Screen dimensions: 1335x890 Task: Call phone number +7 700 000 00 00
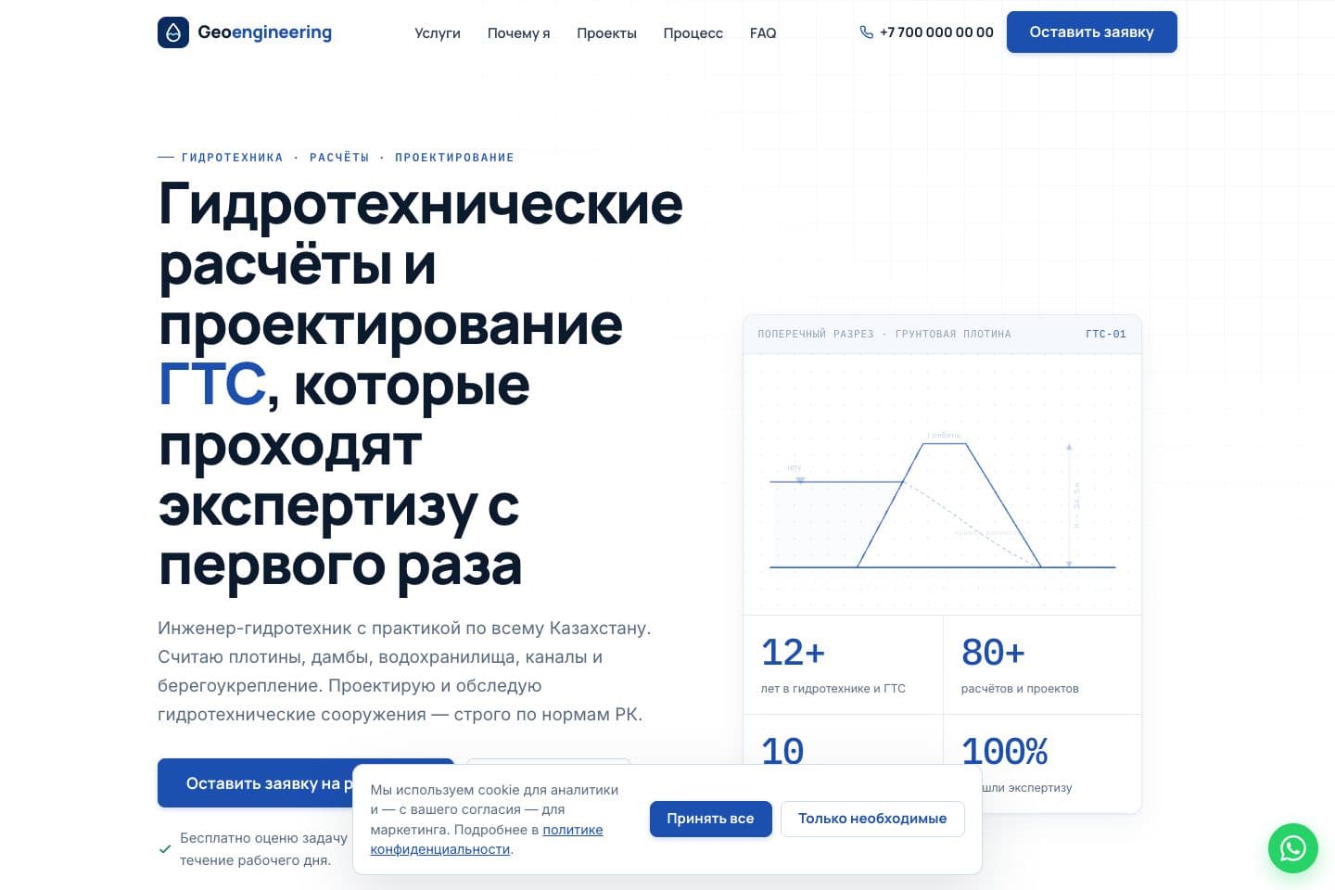(936, 32)
